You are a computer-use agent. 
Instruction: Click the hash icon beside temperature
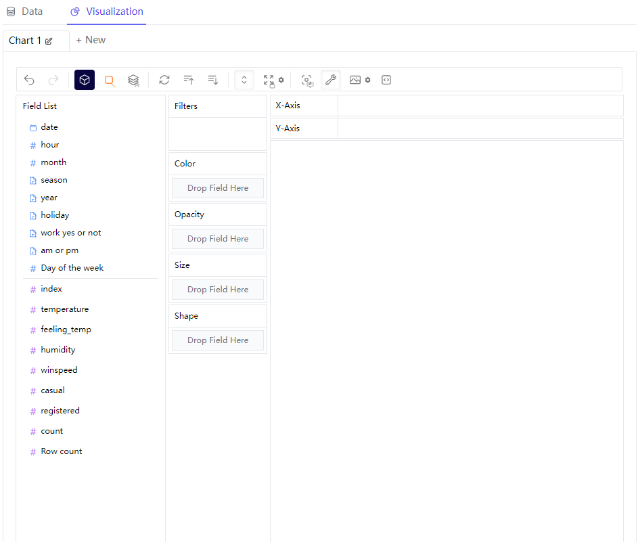(33, 310)
